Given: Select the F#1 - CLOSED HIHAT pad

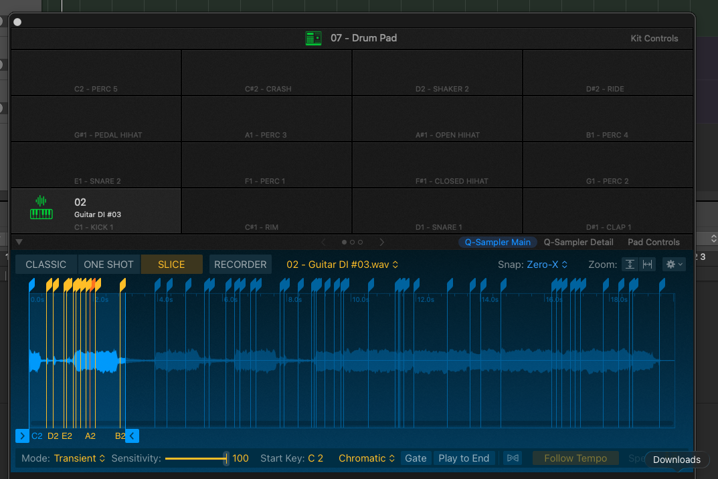Looking at the screenshot, I should coord(438,165).
